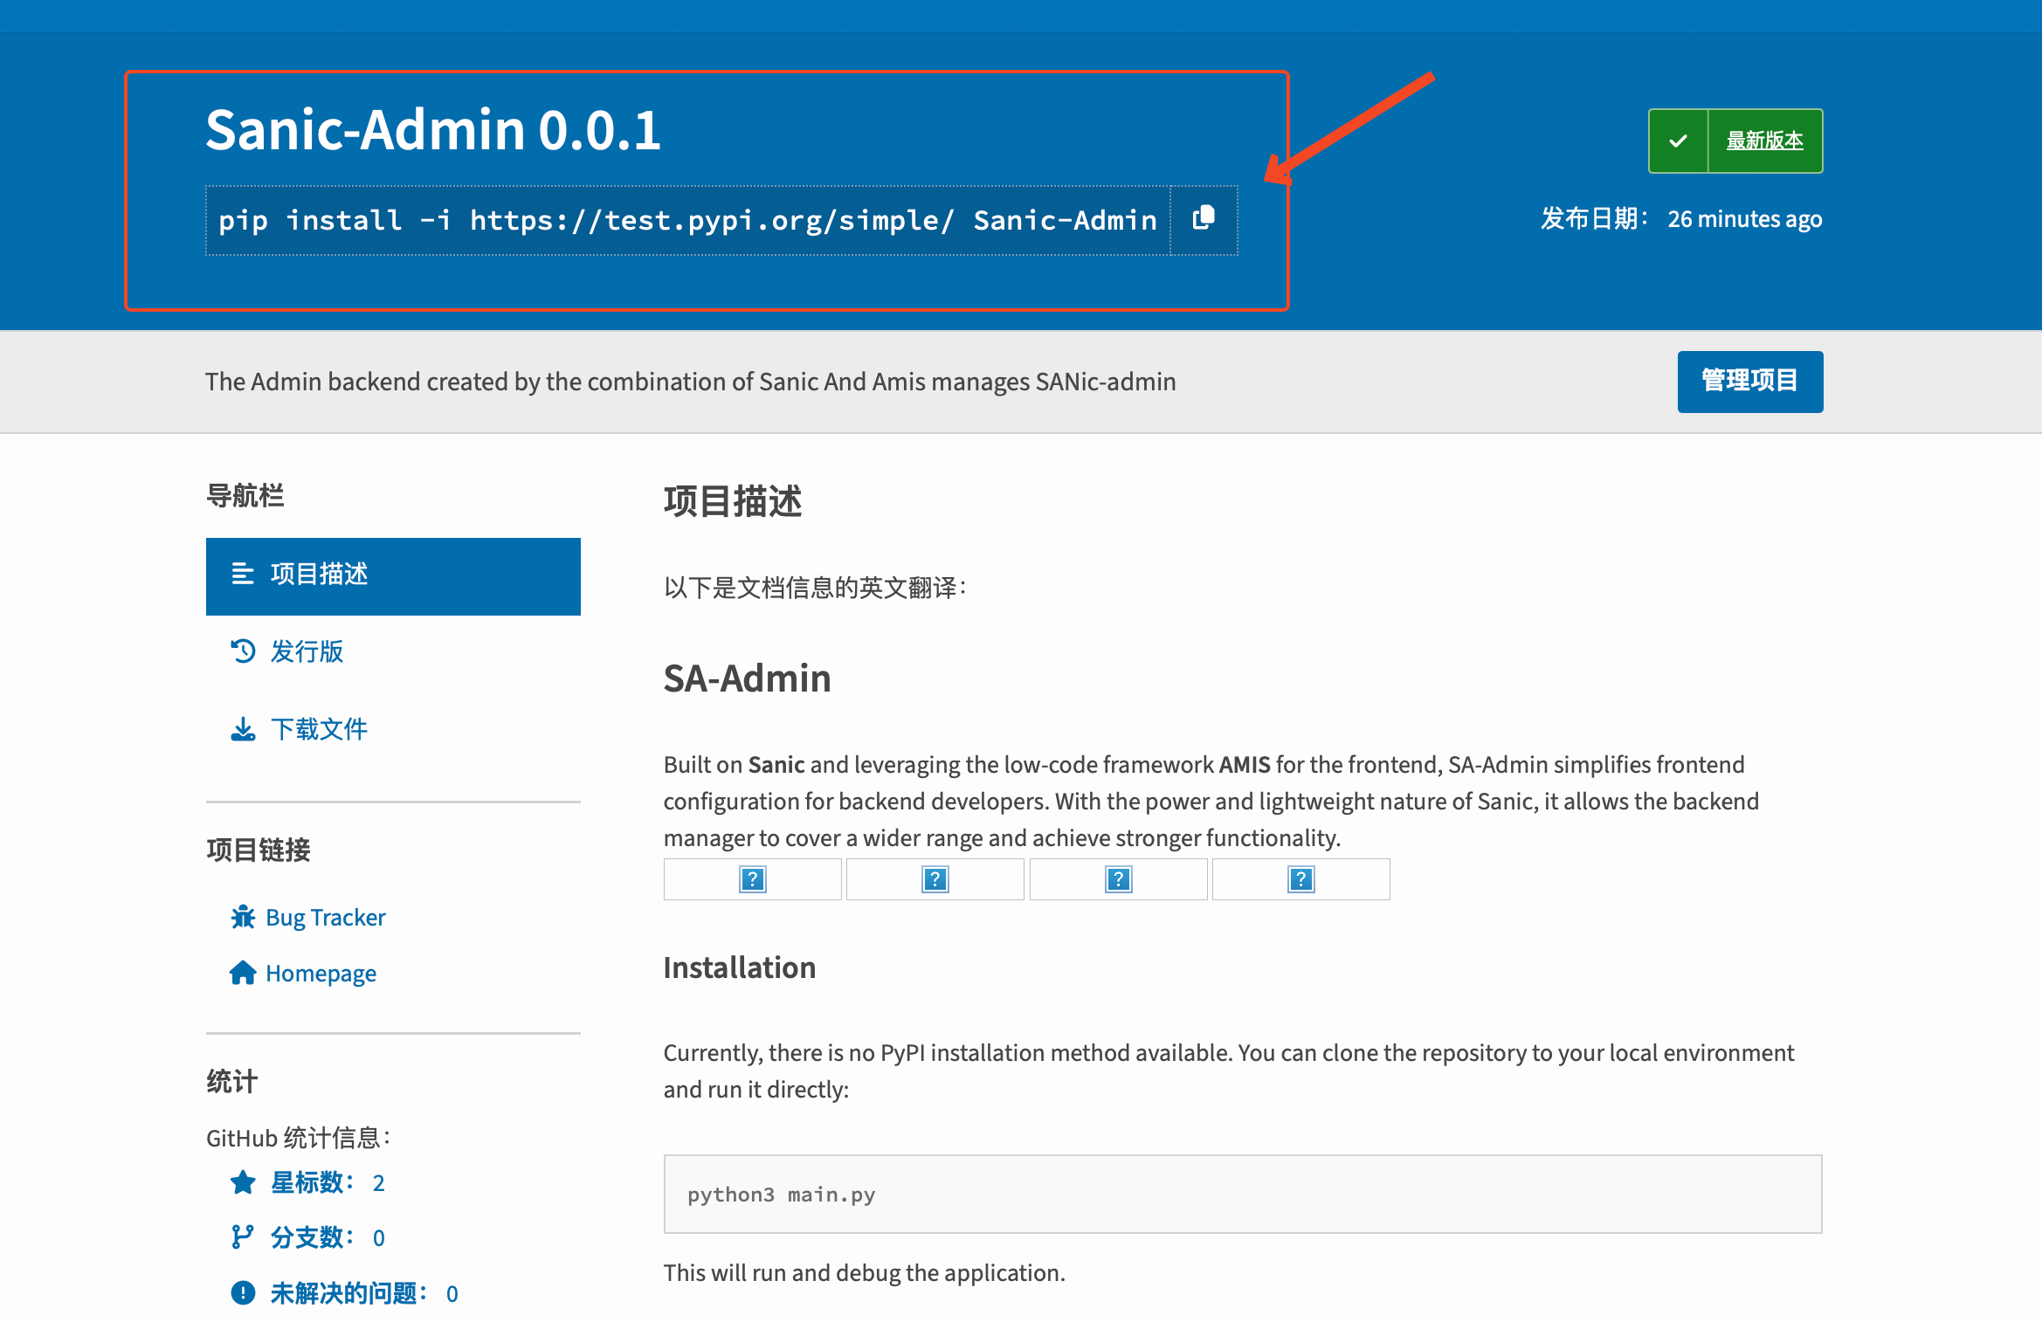Click the house icon beside Homepage
Screen dimensions: 2042x1322
tap(243, 973)
